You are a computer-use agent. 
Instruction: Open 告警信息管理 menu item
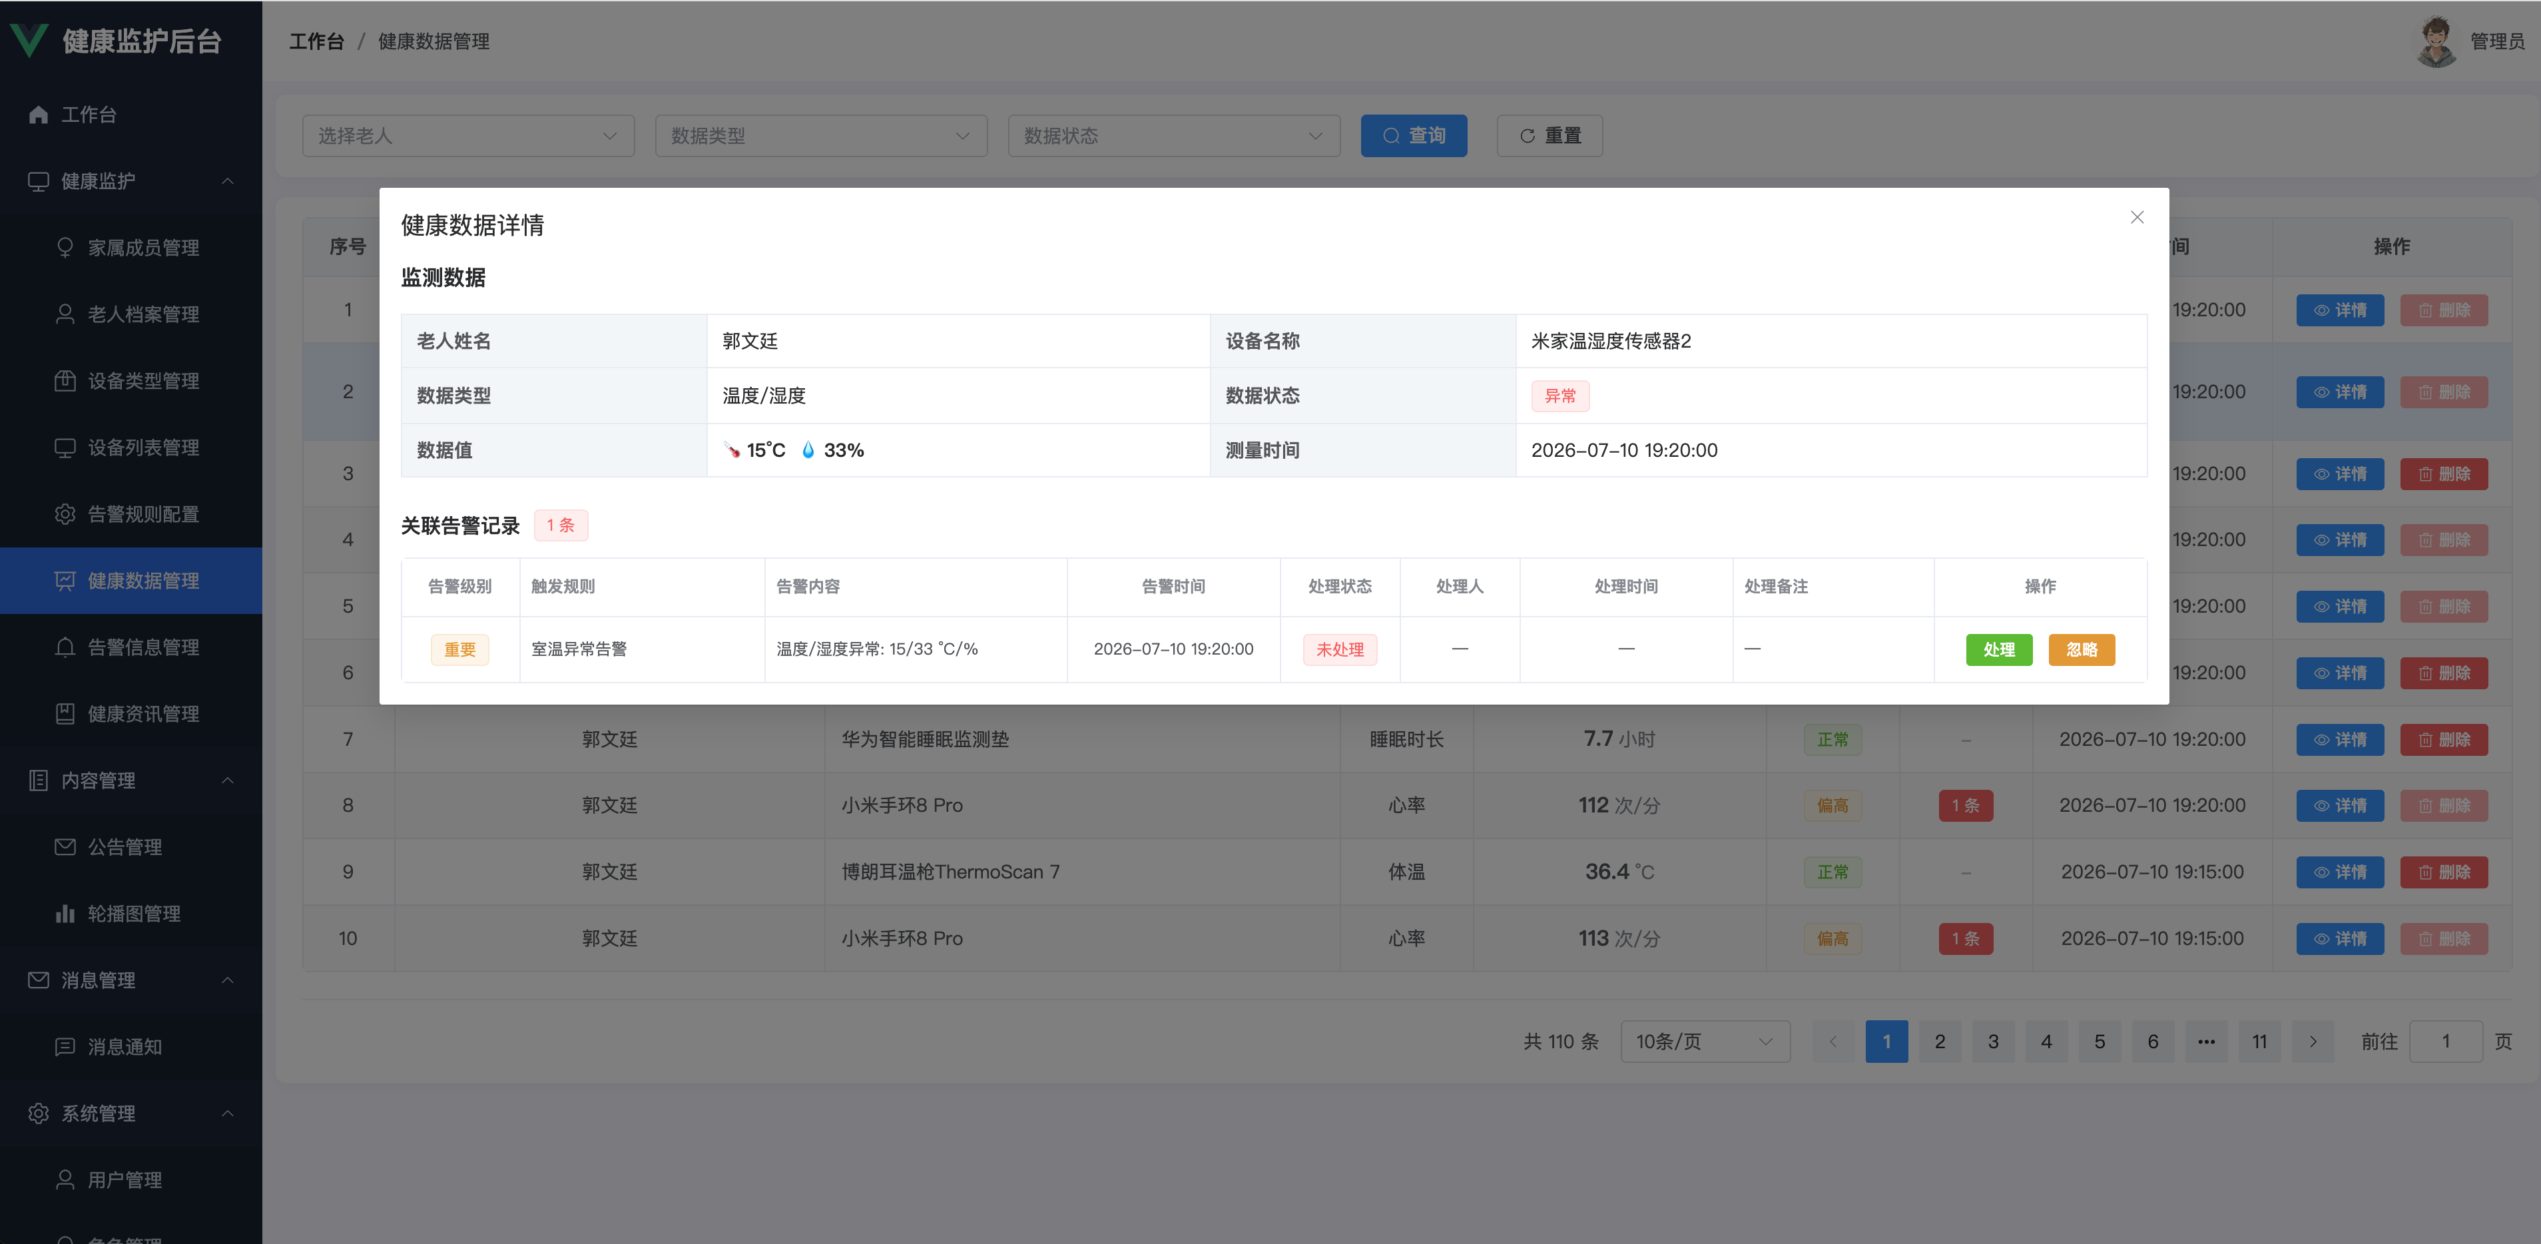click(x=131, y=647)
